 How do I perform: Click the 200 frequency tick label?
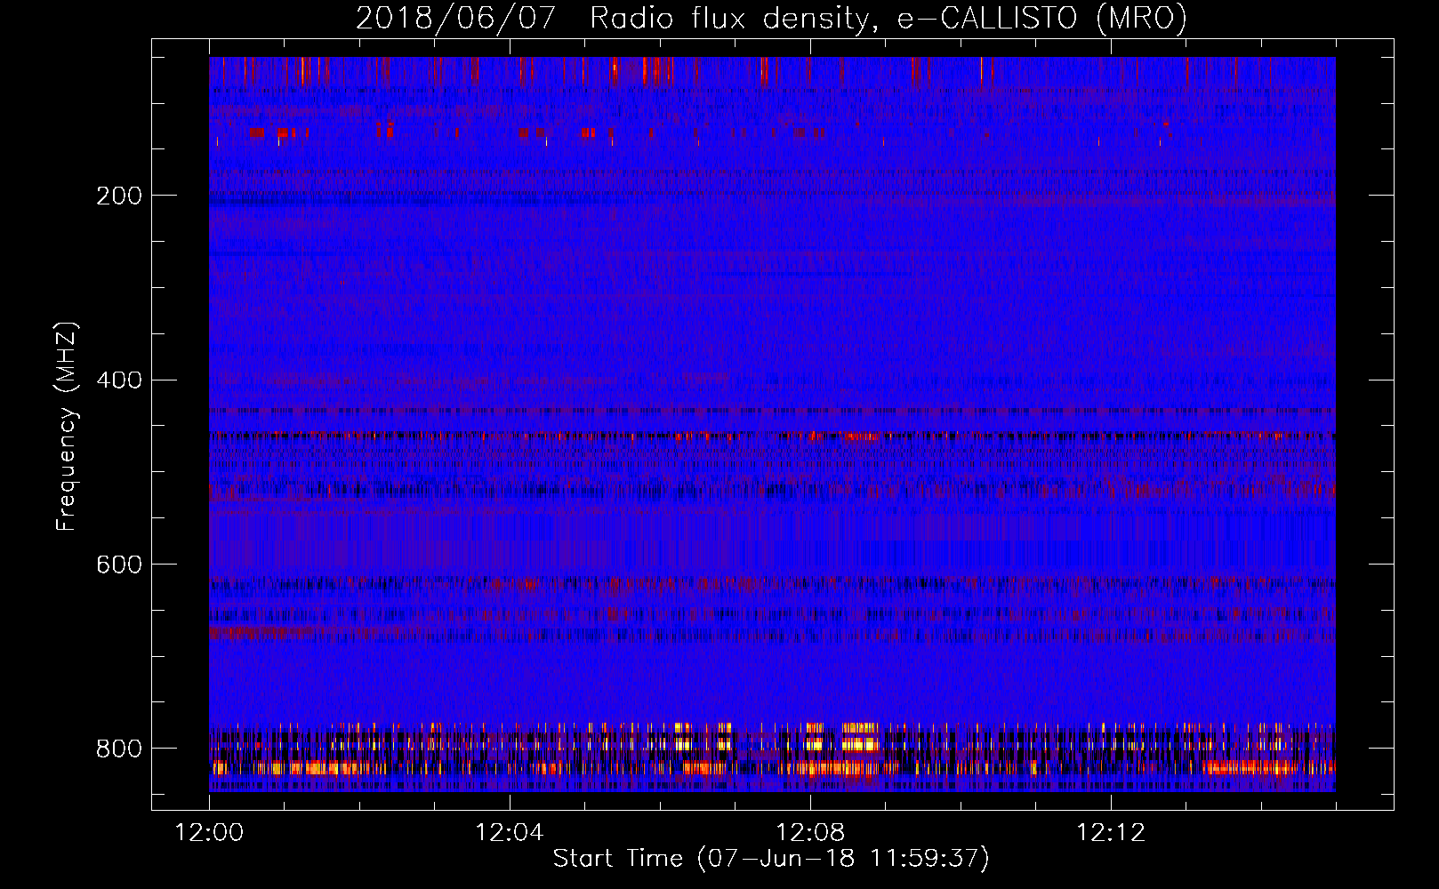click(x=119, y=196)
